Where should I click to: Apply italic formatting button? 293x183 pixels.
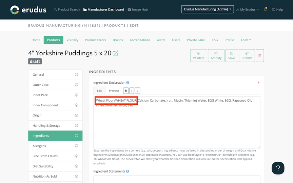(132, 91)
